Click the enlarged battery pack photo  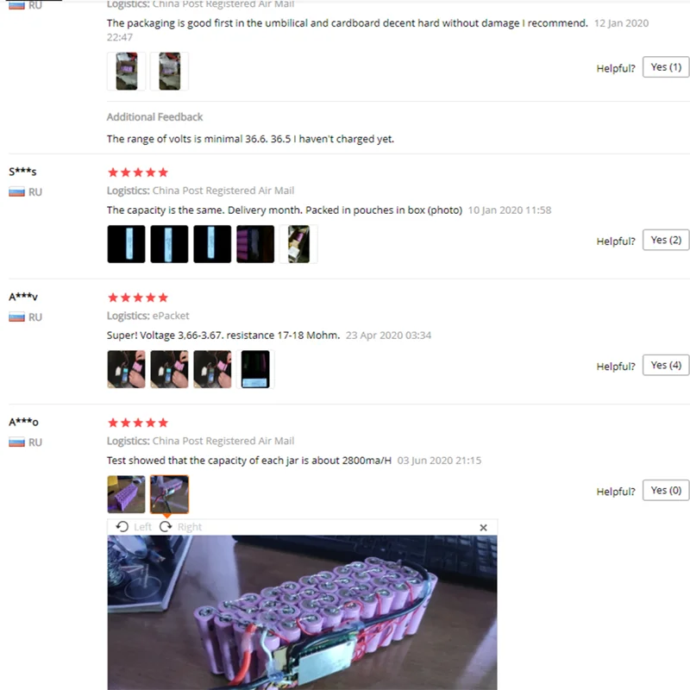303,612
